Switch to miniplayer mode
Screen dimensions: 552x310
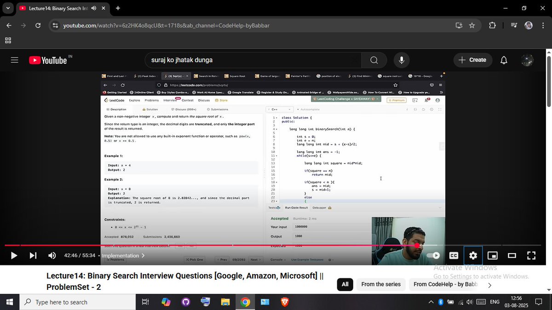point(492,255)
